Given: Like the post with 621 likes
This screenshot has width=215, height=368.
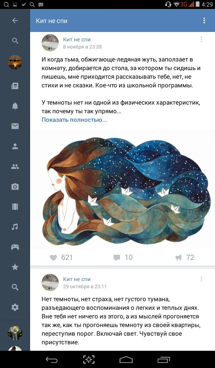Looking at the screenshot, I should [x=61, y=257].
